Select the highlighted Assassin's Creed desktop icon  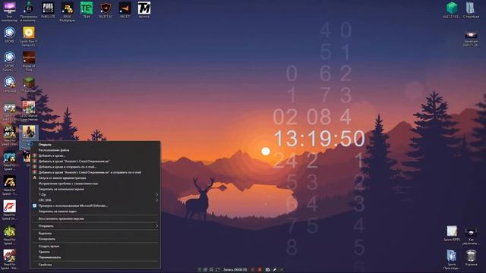(29, 137)
